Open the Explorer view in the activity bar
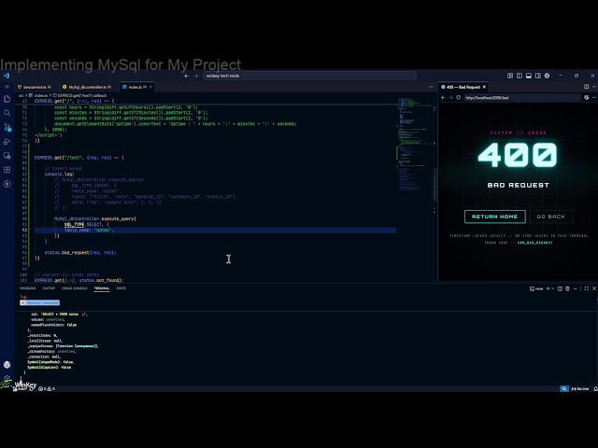Image resolution: width=598 pixels, height=448 pixels. click(x=7, y=99)
